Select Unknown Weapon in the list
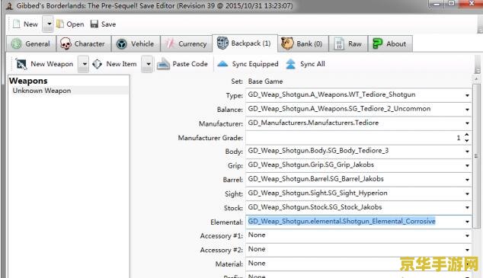Image resolution: width=483 pixels, height=278 pixels. [x=42, y=91]
